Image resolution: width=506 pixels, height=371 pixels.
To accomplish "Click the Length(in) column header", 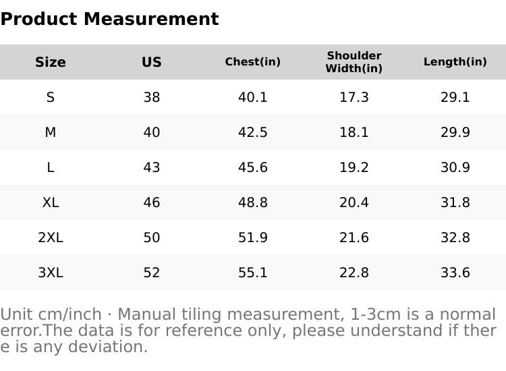I will 455,62.
